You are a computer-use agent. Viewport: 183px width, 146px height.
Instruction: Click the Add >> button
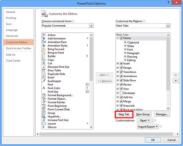[x=104, y=75]
